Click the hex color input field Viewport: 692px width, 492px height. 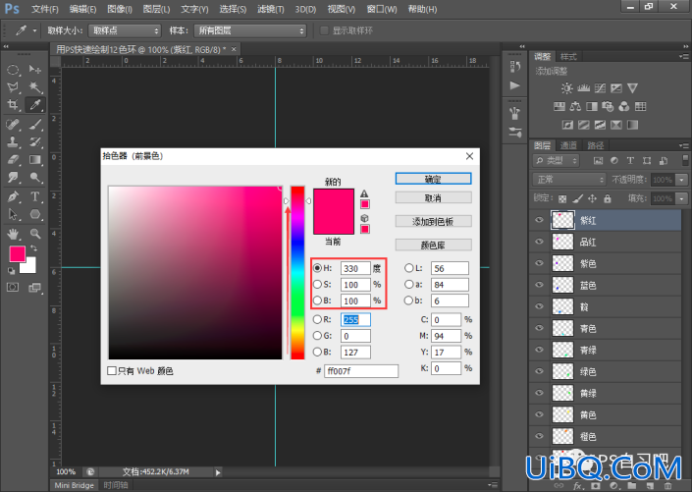pos(361,371)
